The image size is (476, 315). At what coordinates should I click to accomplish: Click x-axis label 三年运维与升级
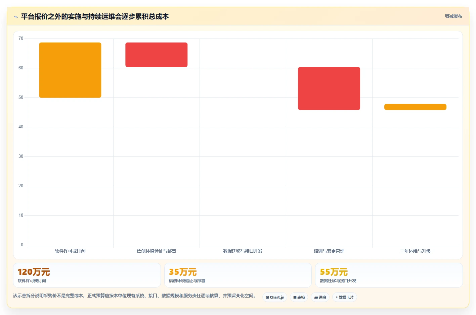tap(415, 251)
